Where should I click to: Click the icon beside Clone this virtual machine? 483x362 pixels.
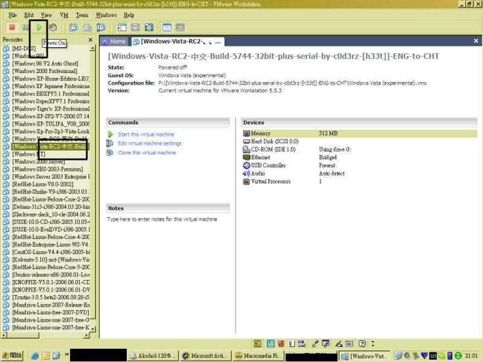coord(110,153)
